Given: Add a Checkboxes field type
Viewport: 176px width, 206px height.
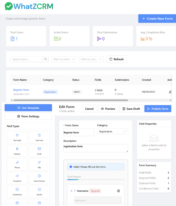Looking at the screenshot, I should tap(17, 191).
